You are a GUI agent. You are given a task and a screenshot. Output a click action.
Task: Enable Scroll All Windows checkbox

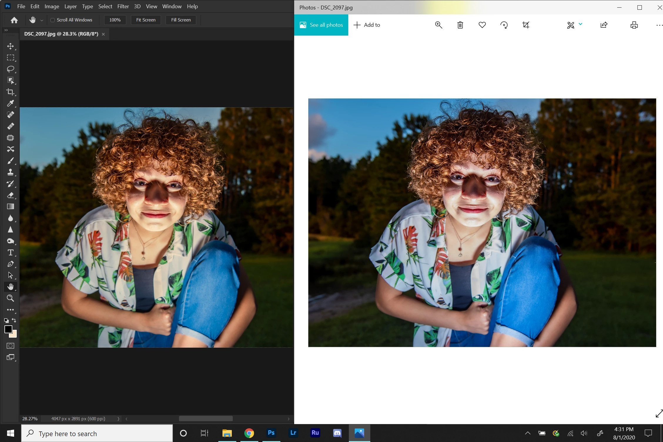click(x=53, y=20)
